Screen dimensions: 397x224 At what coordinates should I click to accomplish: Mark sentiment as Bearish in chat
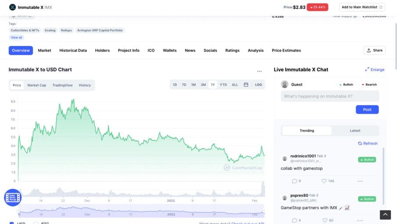[x=368, y=84]
